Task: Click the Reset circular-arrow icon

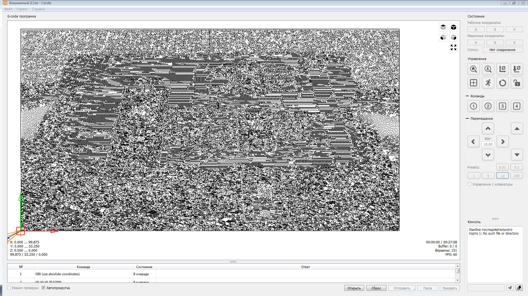Action: coord(502,83)
